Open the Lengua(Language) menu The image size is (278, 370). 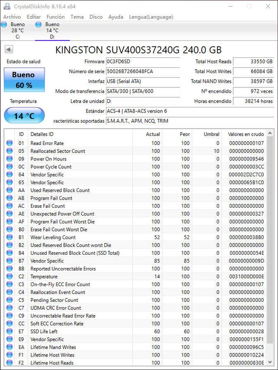[151, 17]
